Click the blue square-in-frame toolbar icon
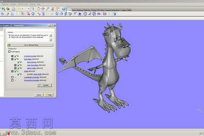The height and width of the screenshot is (136, 204). click(80, 14)
